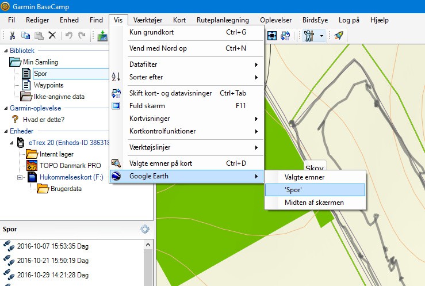Select track 2016-10-21 15:50:19 Dag
Screen dimensions: 425x286
[x=52, y=261]
